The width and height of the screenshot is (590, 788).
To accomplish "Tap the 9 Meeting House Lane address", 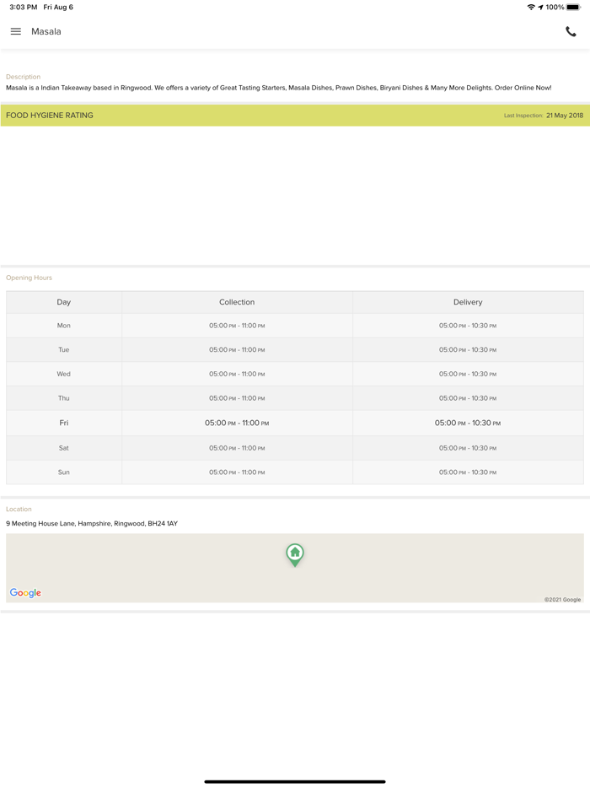I will 92,523.
